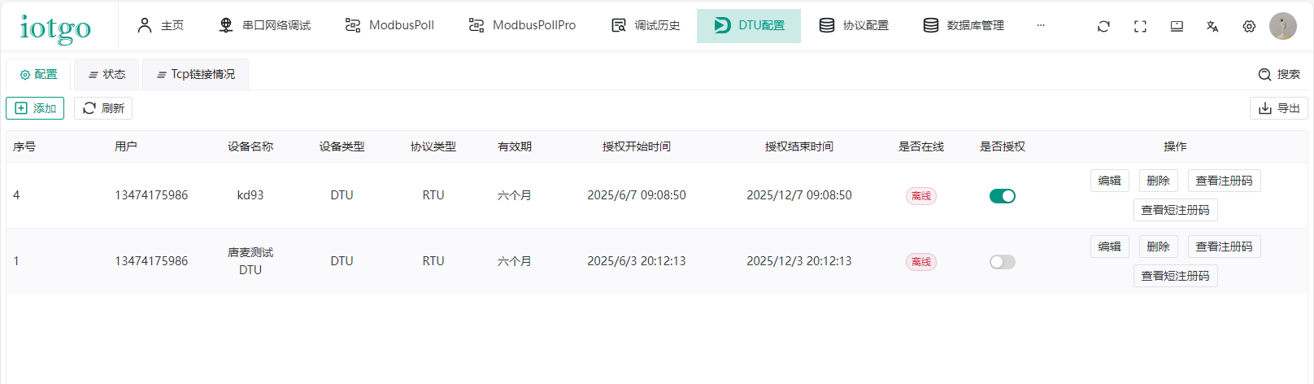This screenshot has height=384, width=1314.
Task: Enable authorization toggle for 唐麦测试 DTU
Action: coord(1002,262)
